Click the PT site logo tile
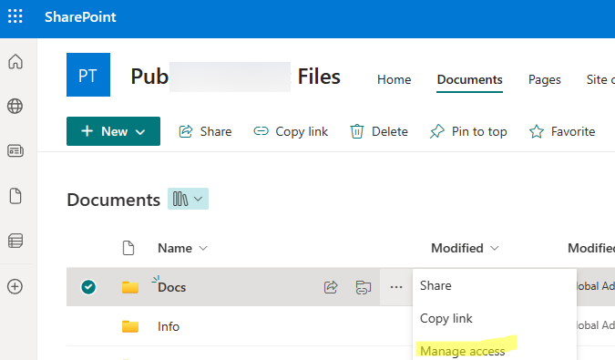The height and width of the screenshot is (360, 615). point(88,75)
